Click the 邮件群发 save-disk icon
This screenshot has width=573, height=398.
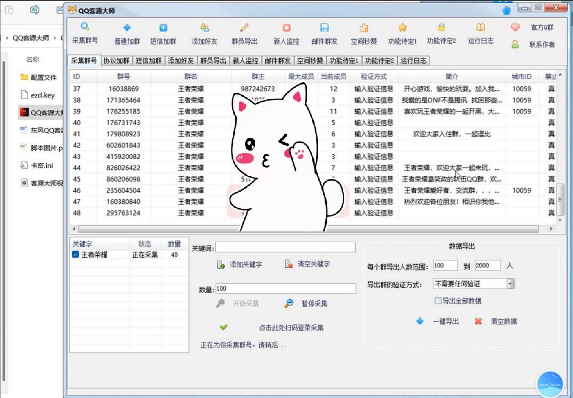click(x=324, y=28)
